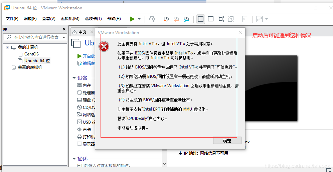The image size is (333, 172).
Task: Open the 查看(V) menu
Action: 49,19
